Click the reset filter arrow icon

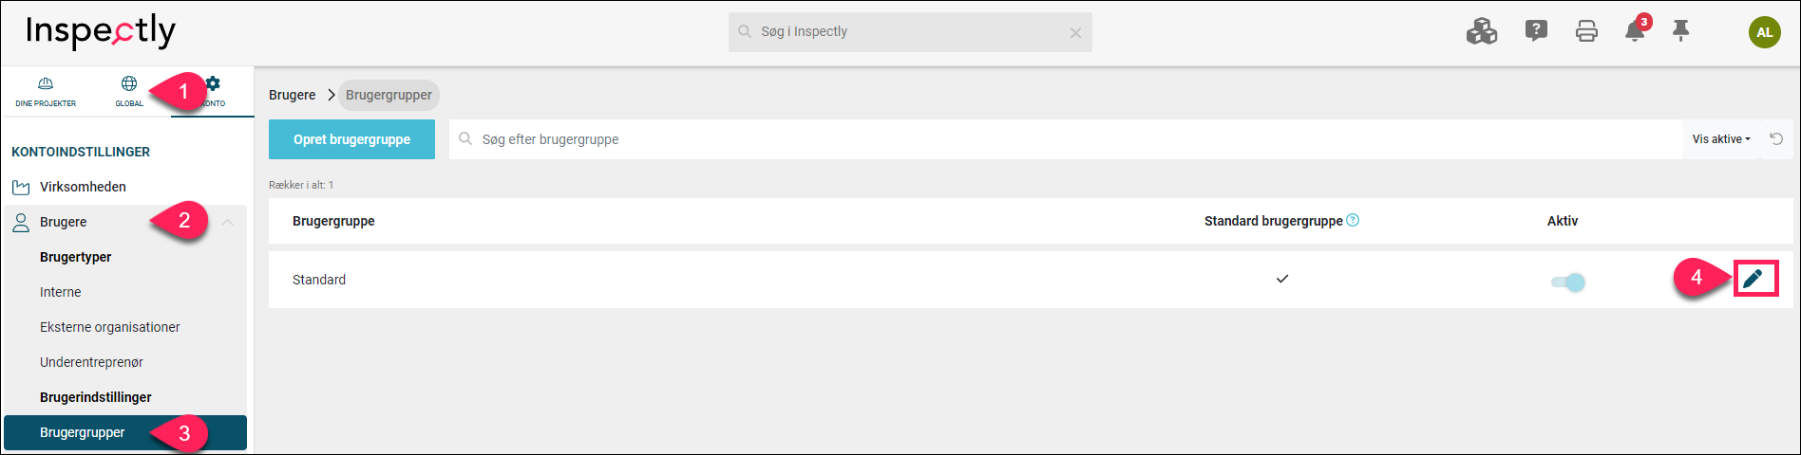pos(1776,139)
